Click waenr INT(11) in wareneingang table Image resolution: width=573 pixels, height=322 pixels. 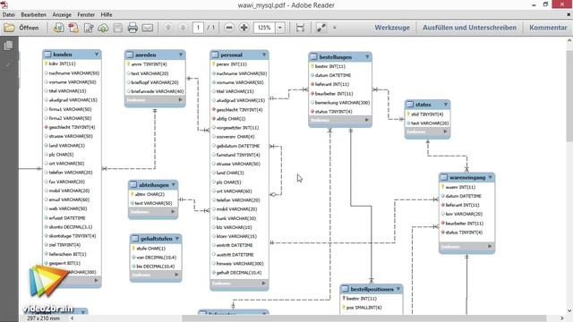pyautogui.click(x=460, y=187)
